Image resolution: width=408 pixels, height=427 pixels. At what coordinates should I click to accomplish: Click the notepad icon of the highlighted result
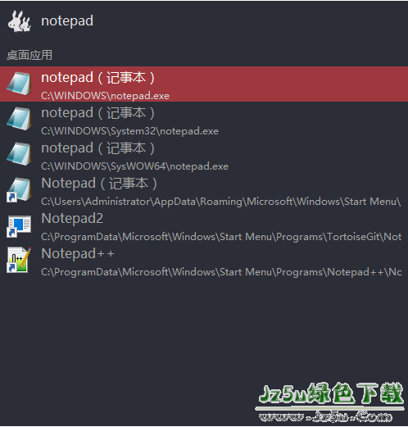(19, 84)
